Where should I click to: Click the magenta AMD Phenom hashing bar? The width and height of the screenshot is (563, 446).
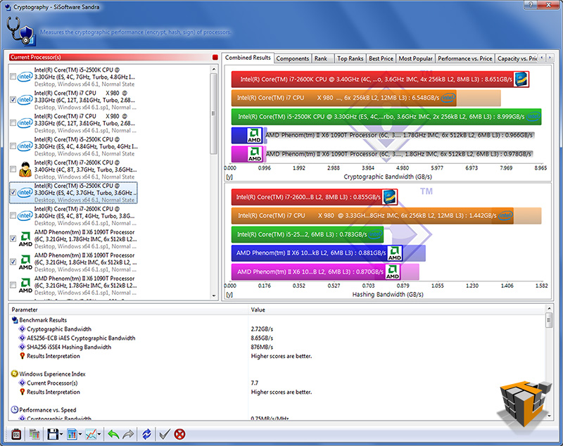tap(315, 272)
